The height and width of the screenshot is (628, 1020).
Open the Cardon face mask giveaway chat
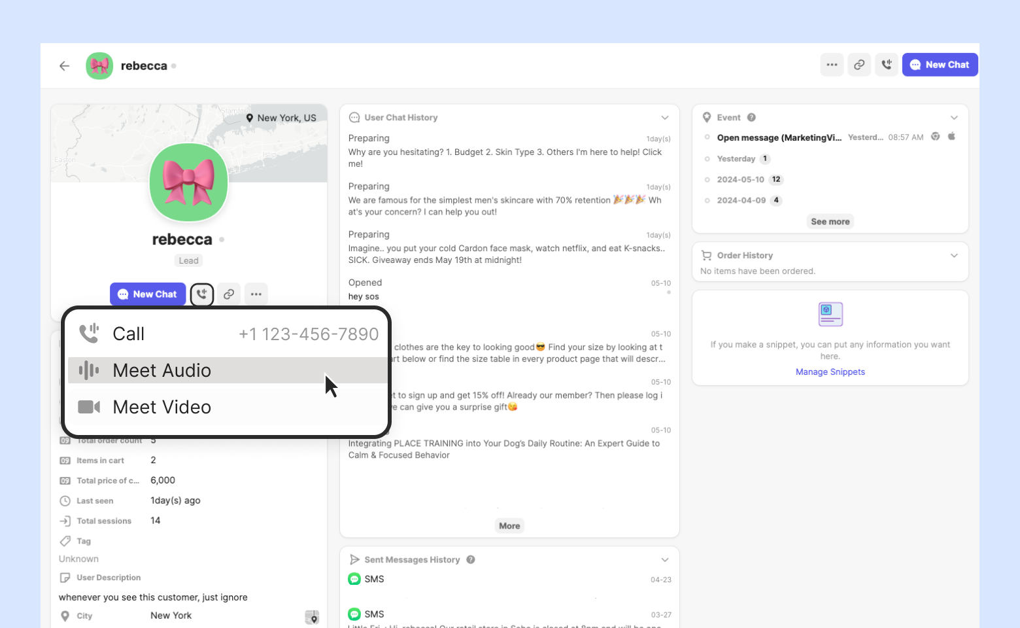(509, 247)
